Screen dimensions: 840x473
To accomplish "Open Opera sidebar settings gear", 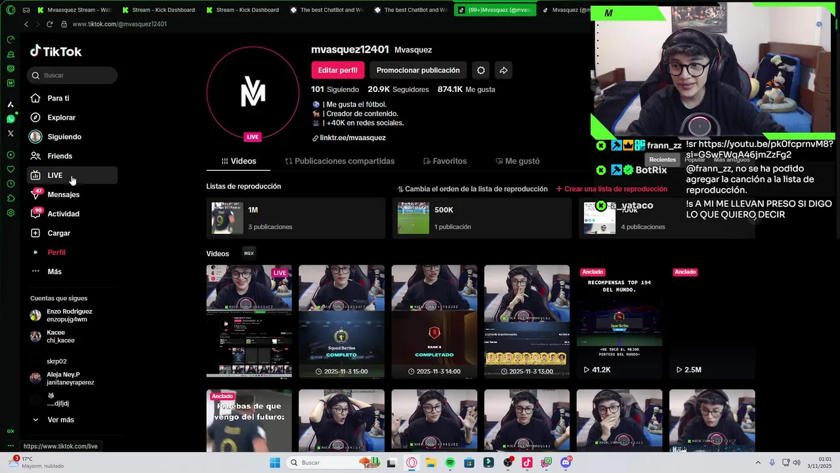I will [10, 213].
